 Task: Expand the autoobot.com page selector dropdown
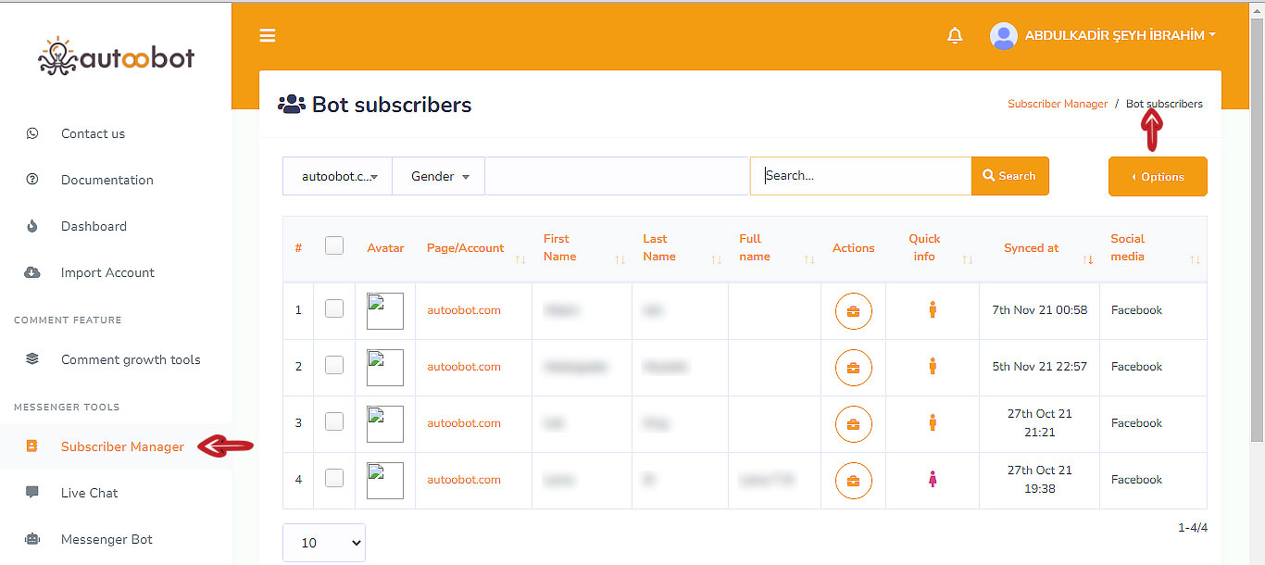coord(338,176)
